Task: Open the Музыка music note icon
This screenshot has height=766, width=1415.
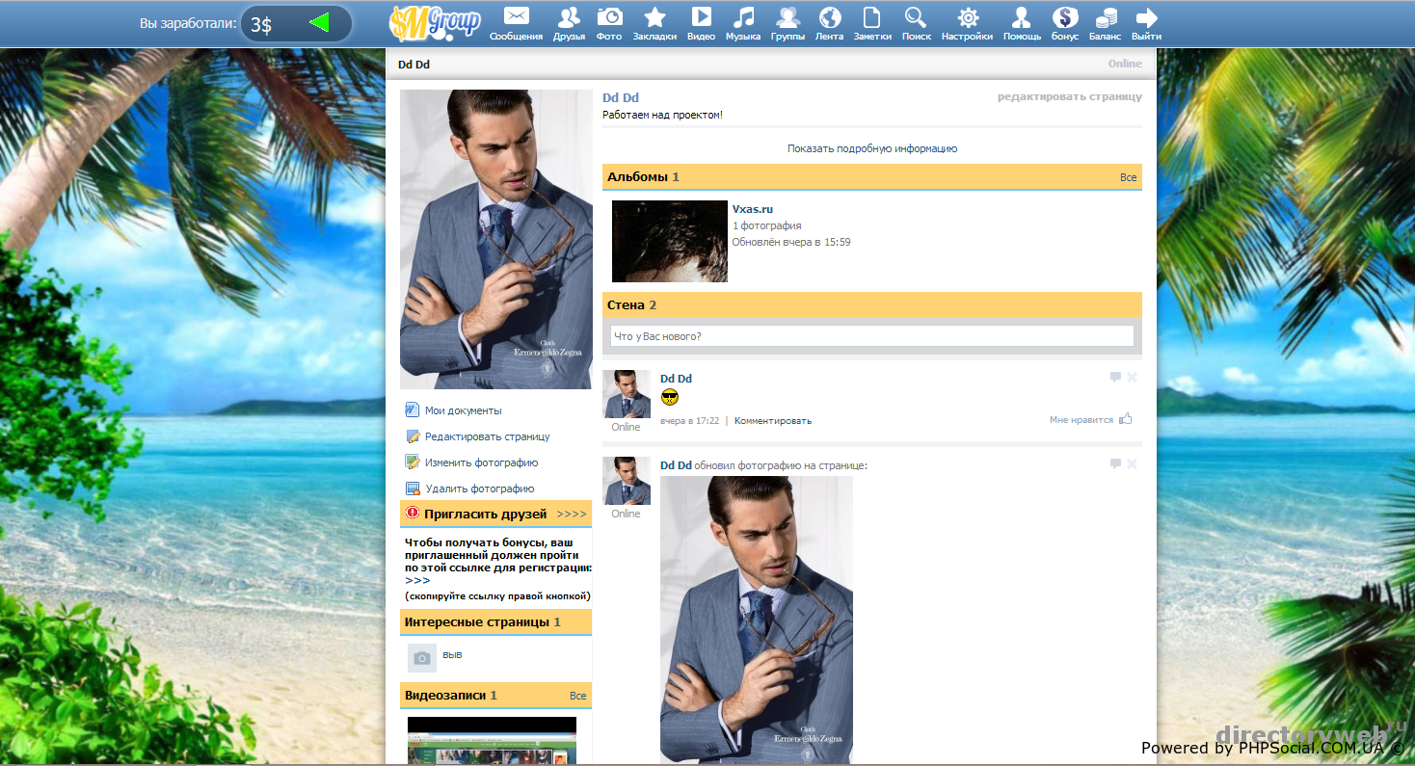Action: point(743,17)
